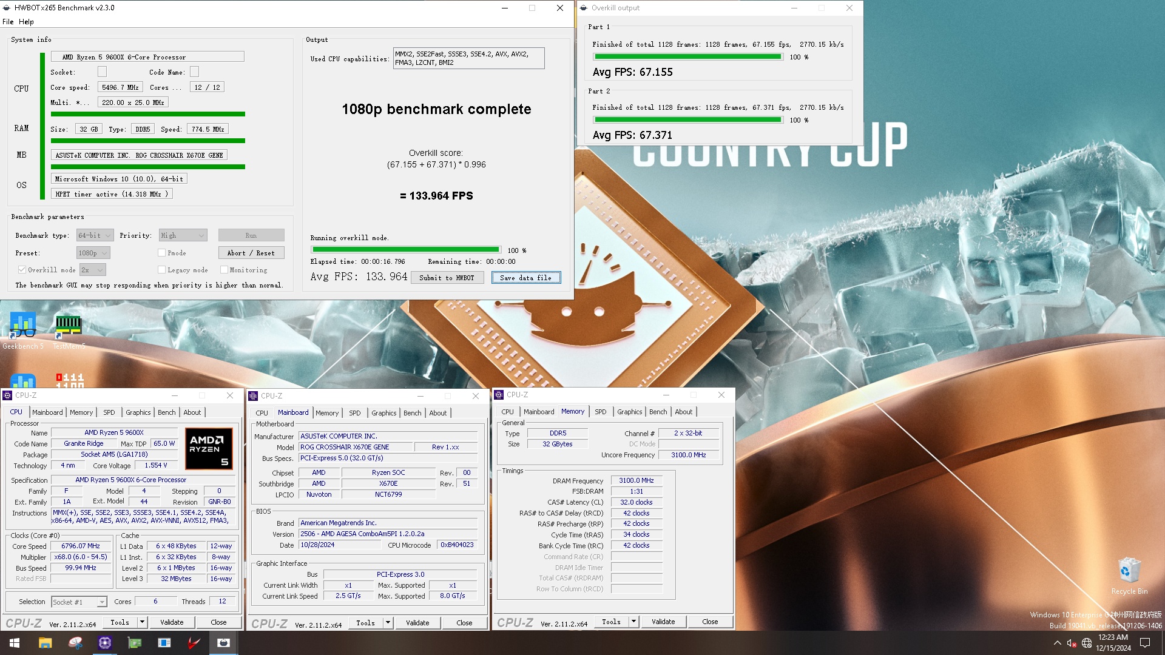This screenshot has height=655, width=1165.
Task: Open Snipping Tool from the taskbar
Action: click(x=75, y=643)
